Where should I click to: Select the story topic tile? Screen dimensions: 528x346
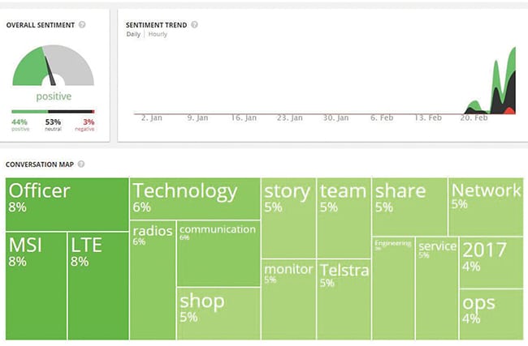point(288,217)
